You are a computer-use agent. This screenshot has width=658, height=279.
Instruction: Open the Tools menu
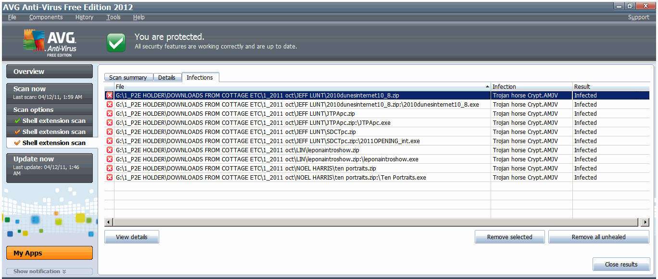click(114, 17)
